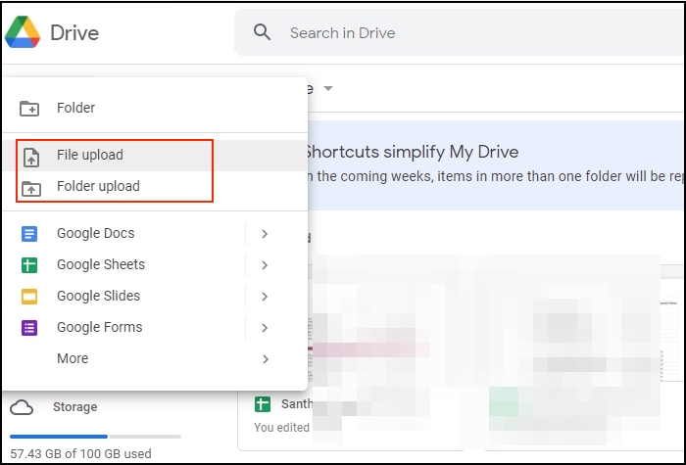Click the search magnifier icon

point(262,32)
